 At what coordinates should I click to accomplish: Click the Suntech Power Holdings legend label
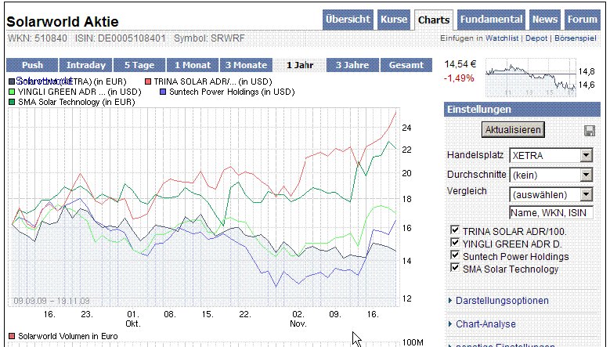[232, 92]
